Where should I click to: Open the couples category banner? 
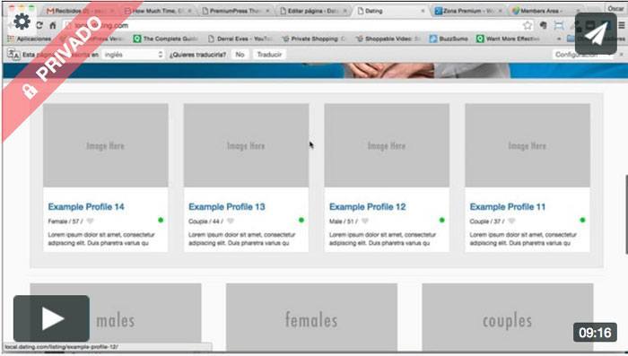[x=508, y=317]
